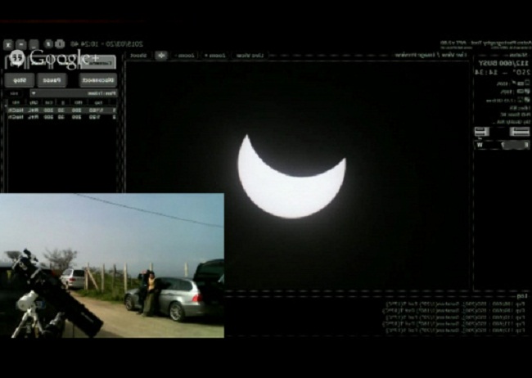Click the Live View / Image Preview panel title
This screenshot has width=532, height=378.
point(431,55)
